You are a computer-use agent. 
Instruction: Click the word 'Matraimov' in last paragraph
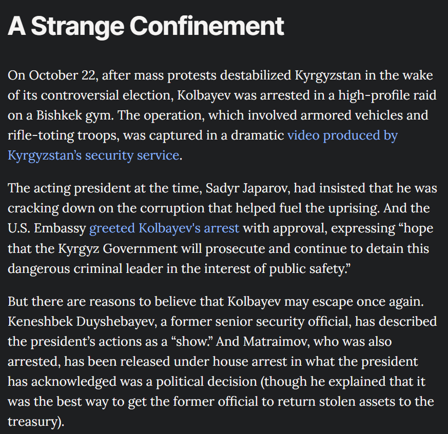click(x=276, y=342)
